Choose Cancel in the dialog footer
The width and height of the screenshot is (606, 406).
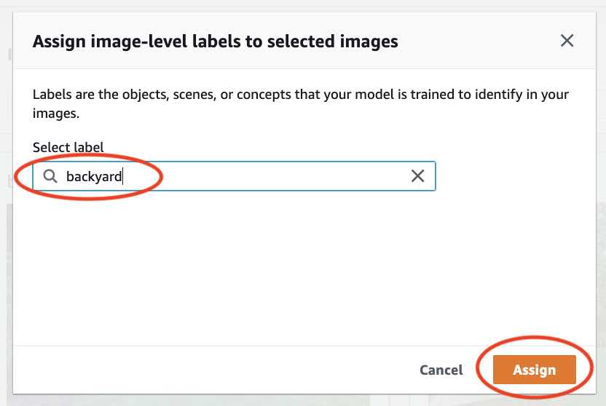(x=441, y=370)
